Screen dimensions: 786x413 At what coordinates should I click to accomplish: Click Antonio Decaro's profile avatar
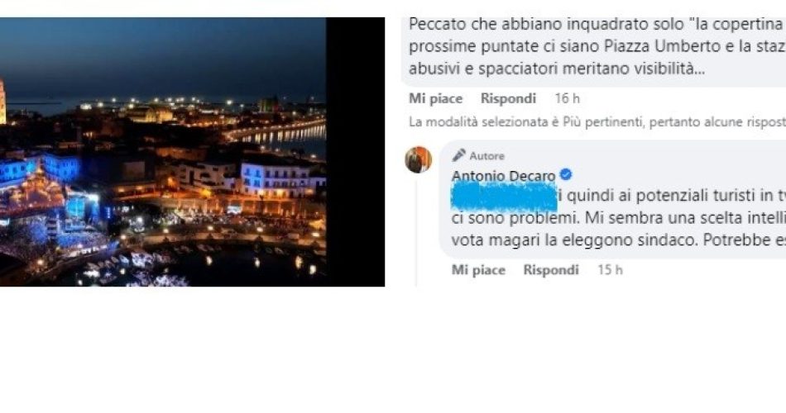[x=418, y=159]
